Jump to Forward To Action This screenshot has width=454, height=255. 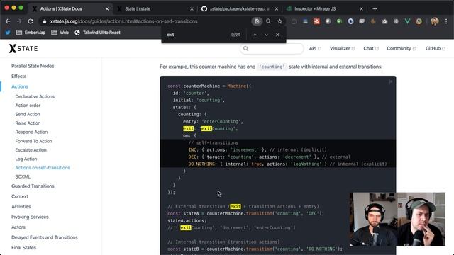tap(33, 141)
